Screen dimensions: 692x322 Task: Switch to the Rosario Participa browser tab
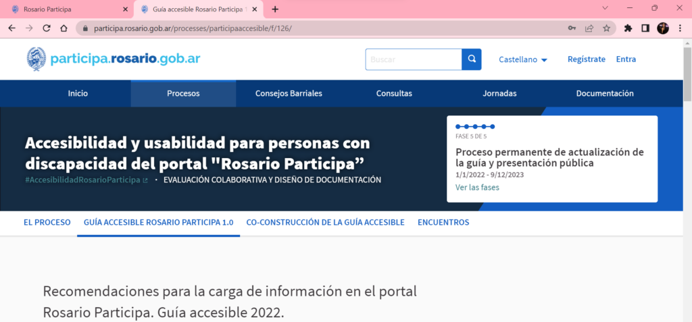[x=67, y=9]
